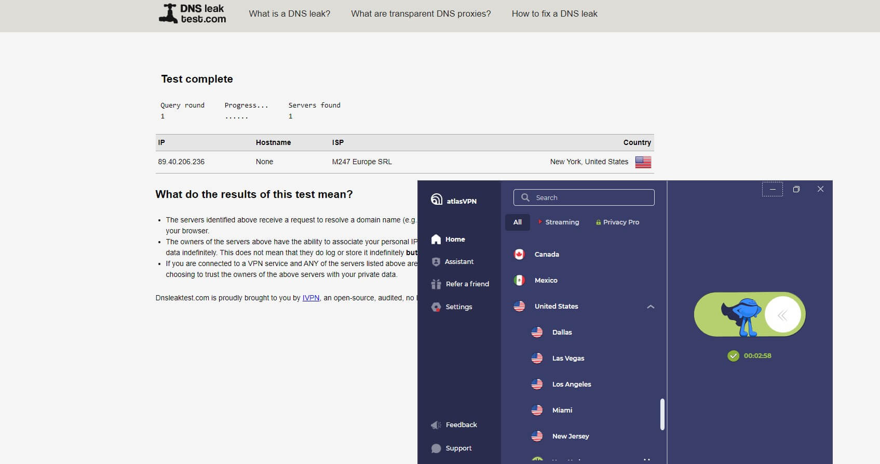Switch to the All servers tab
The height and width of the screenshot is (464, 880).
[518, 222]
